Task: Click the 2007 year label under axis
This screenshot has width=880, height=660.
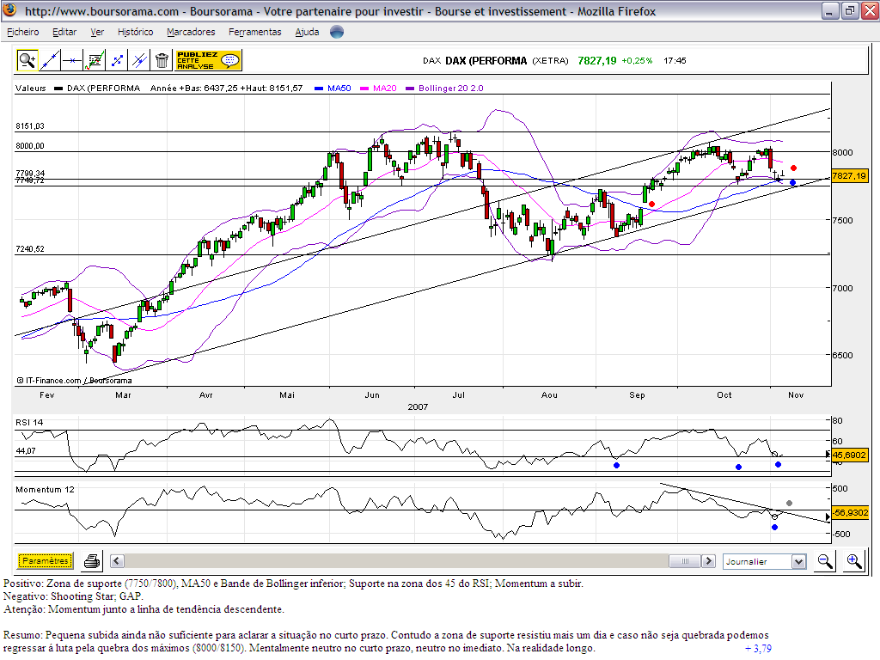Action: click(x=418, y=406)
